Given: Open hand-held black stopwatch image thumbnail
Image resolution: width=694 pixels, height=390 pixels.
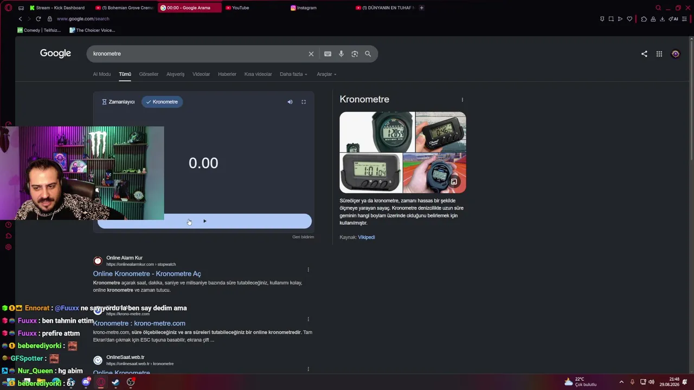Looking at the screenshot, I should click(x=441, y=132).
